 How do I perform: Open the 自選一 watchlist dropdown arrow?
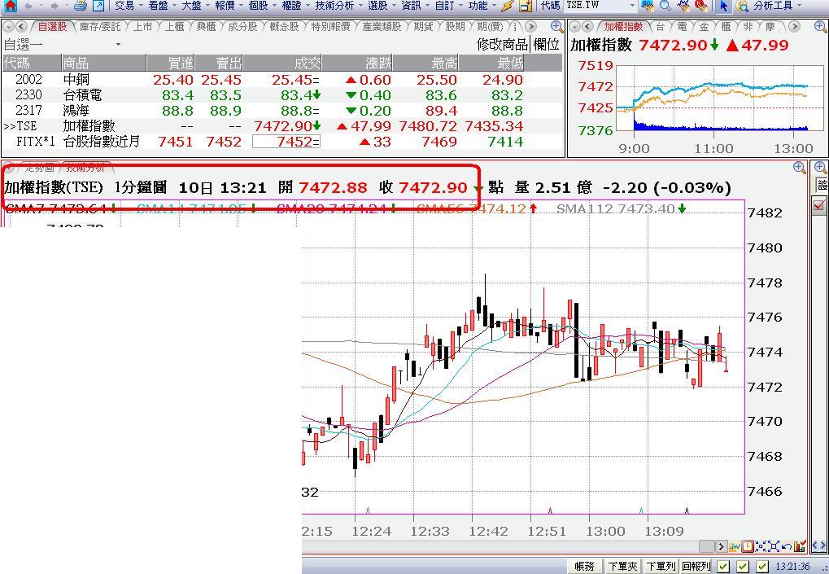(118, 45)
